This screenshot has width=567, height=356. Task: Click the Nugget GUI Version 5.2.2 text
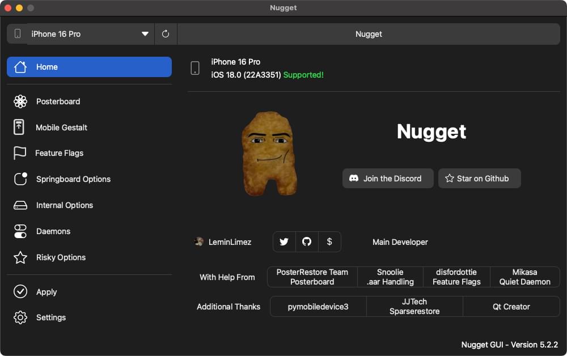(x=510, y=345)
